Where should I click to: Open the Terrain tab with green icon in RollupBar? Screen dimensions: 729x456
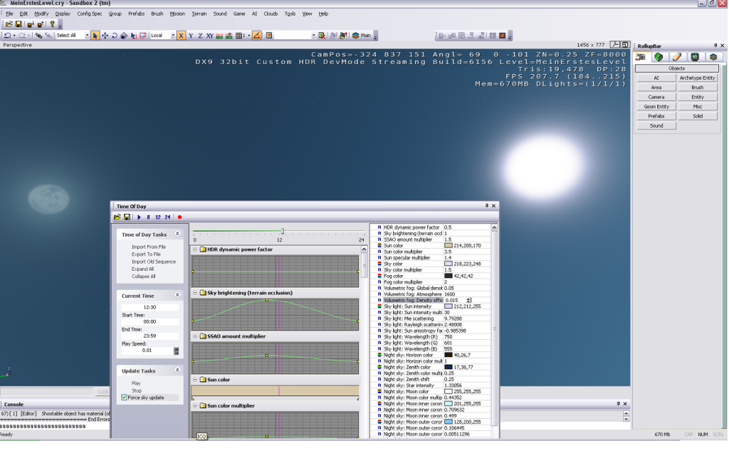(x=659, y=57)
